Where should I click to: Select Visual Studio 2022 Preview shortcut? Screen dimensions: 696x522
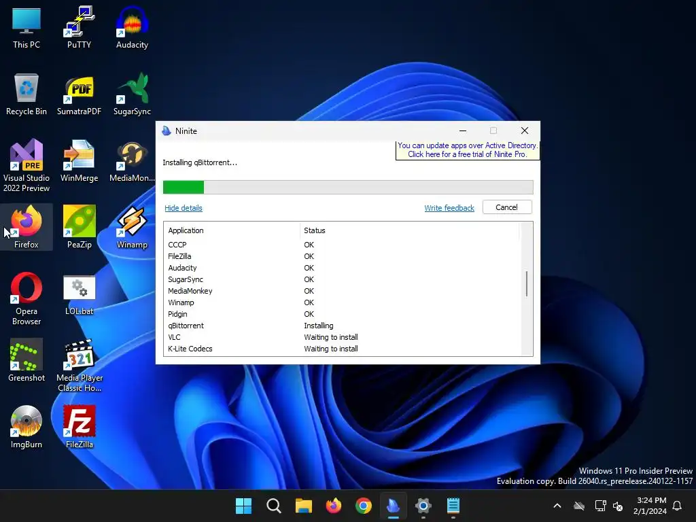(x=27, y=166)
